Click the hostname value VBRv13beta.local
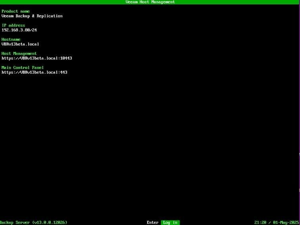 point(20,44)
